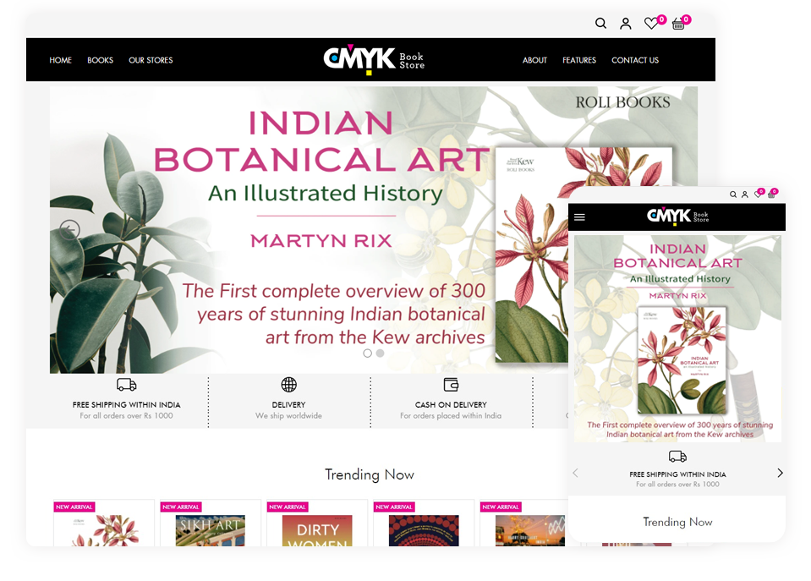
Task: Tap the mobile user account icon
Action: (745, 195)
